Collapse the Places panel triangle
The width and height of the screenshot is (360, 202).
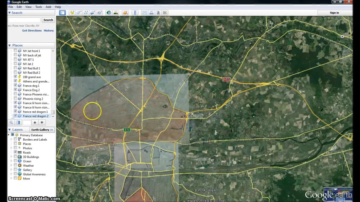coord(9,45)
